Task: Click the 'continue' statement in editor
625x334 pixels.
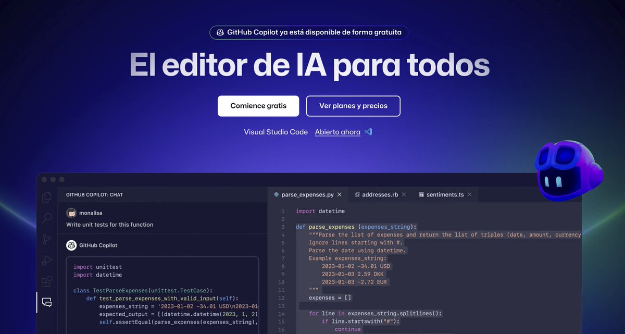Action: click(347, 329)
